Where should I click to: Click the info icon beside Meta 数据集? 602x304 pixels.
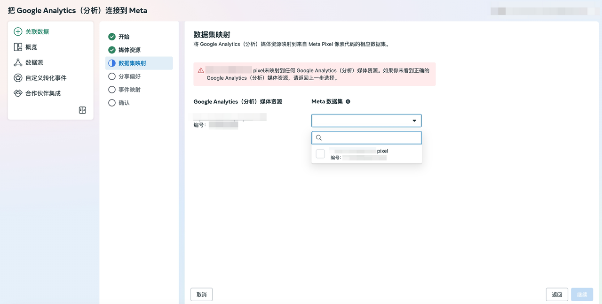(348, 102)
